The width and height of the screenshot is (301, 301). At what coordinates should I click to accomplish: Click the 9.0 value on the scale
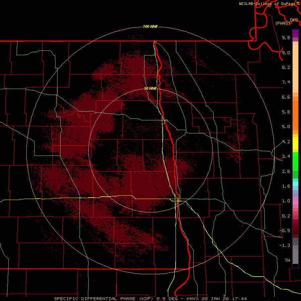coord(286,53)
